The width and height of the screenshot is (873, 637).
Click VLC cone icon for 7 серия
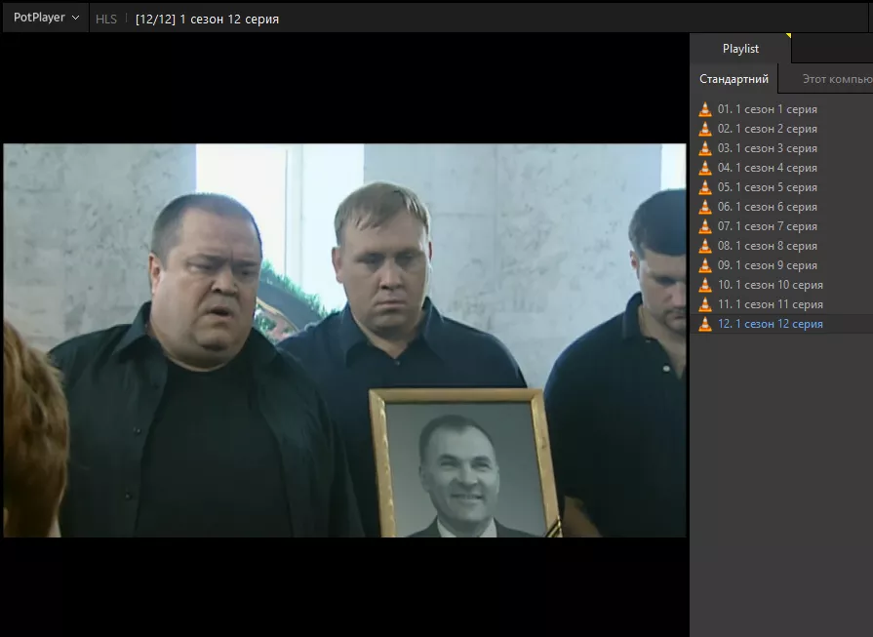(x=705, y=226)
